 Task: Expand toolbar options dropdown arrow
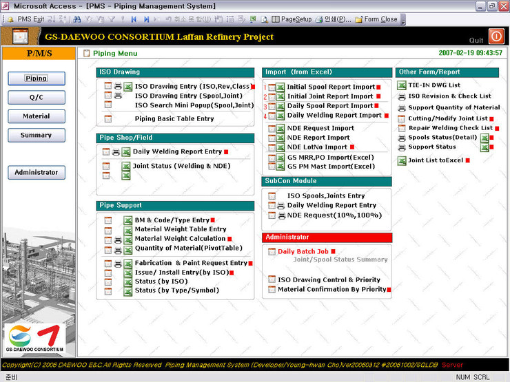(x=403, y=21)
